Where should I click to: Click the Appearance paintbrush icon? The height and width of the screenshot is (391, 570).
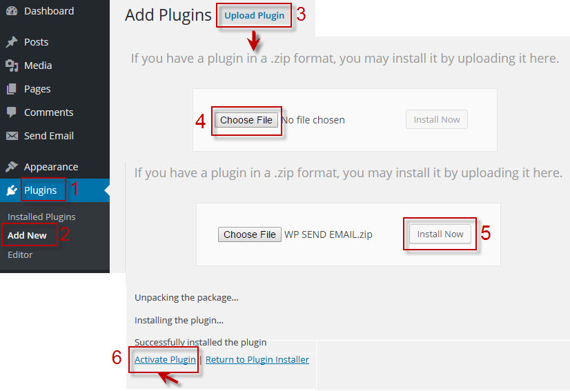click(x=12, y=166)
